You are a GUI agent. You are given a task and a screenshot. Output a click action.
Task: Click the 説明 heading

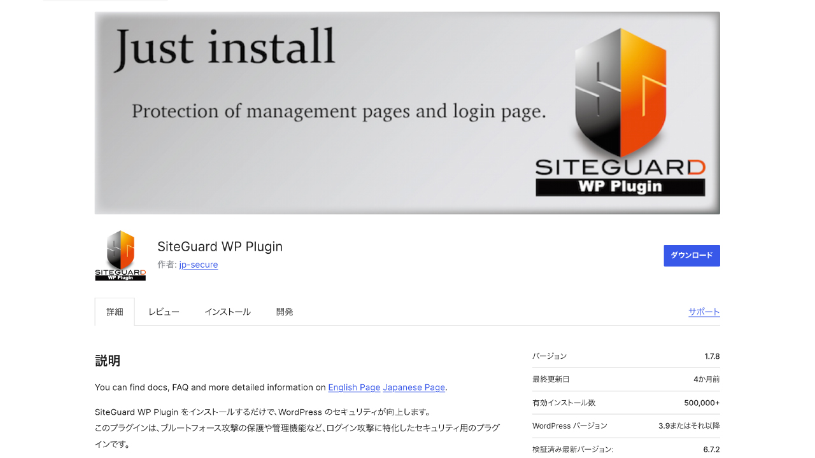coord(108,361)
